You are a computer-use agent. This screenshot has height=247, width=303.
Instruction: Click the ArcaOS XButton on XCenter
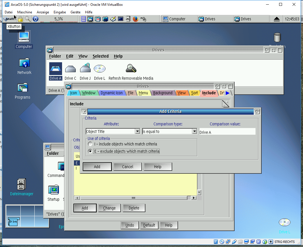pyautogui.click(x=10, y=19)
